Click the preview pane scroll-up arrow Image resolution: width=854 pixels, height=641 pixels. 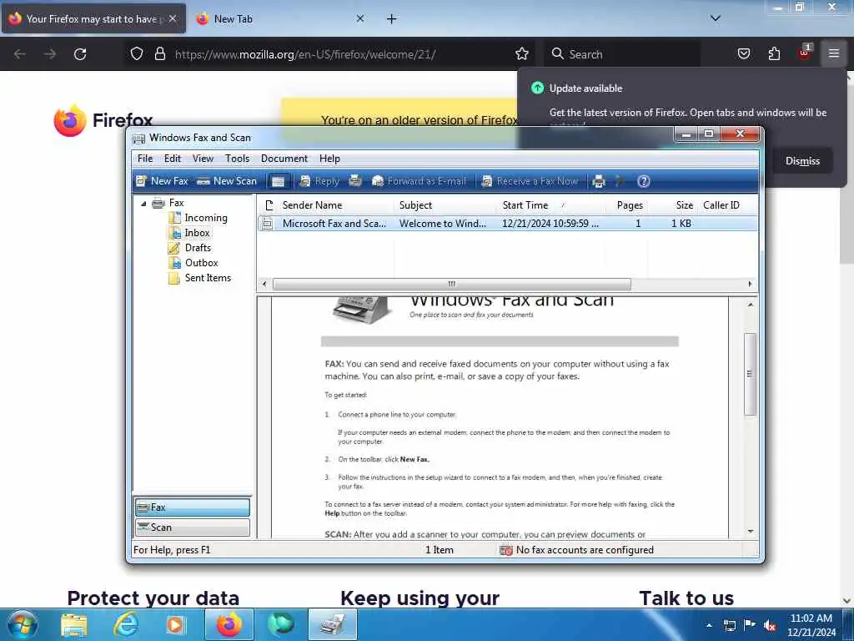[751, 305]
